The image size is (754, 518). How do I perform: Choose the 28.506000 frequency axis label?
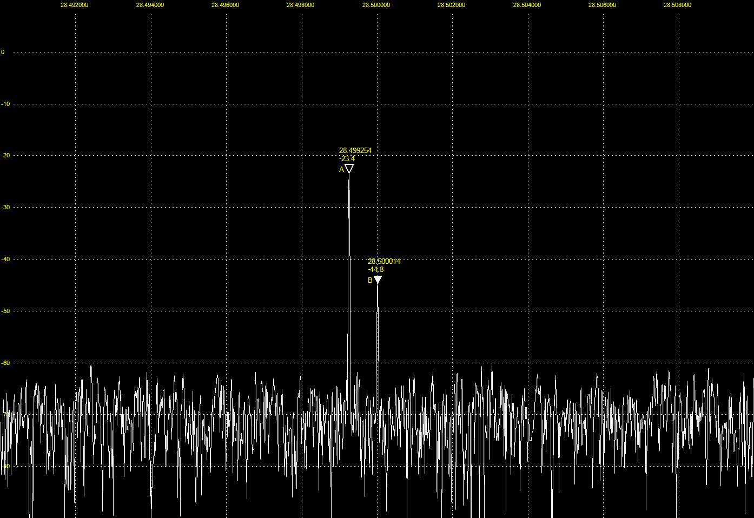coord(602,5)
